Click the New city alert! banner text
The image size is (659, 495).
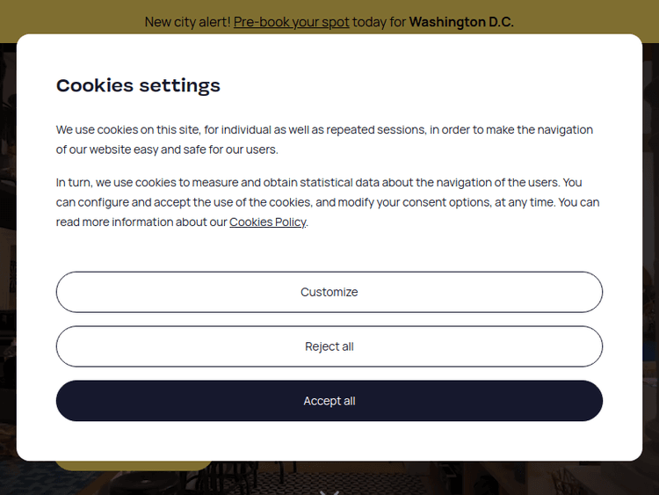point(187,22)
